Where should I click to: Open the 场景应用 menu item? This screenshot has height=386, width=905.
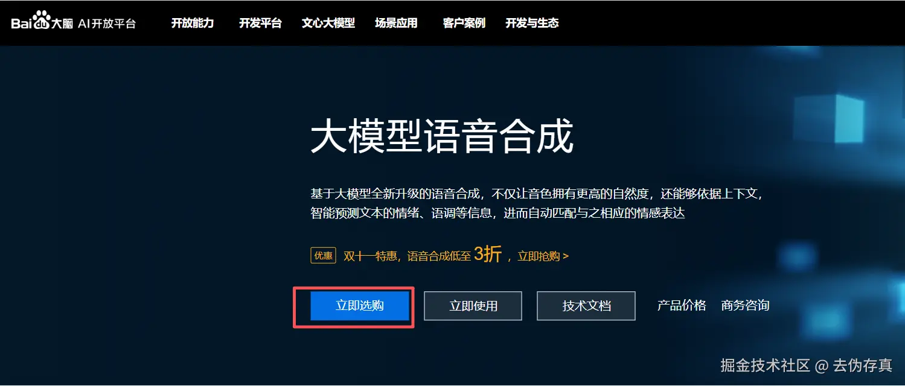396,24
